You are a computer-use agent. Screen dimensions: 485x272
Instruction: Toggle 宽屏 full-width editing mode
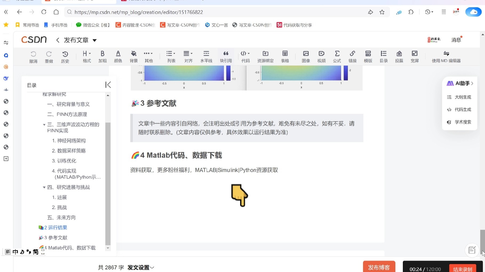[415, 56]
